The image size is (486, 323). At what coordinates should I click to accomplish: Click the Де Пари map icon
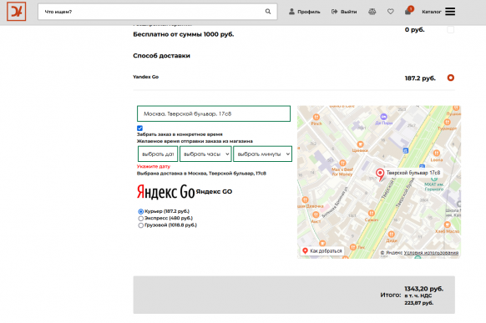pyautogui.click(x=384, y=117)
